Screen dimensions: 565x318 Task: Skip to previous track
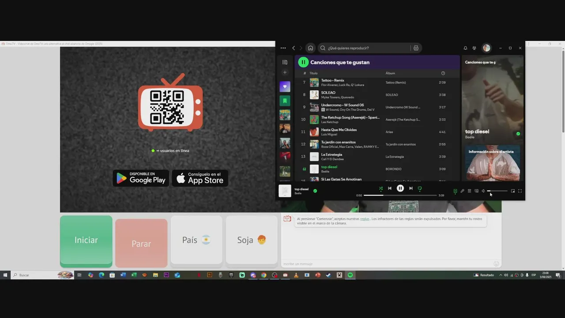coord(389,188)
